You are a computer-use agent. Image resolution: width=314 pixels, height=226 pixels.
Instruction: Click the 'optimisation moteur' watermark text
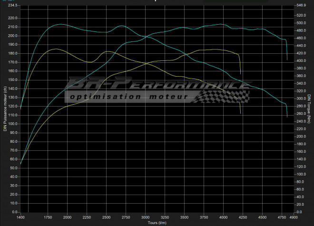click(129, 97)
